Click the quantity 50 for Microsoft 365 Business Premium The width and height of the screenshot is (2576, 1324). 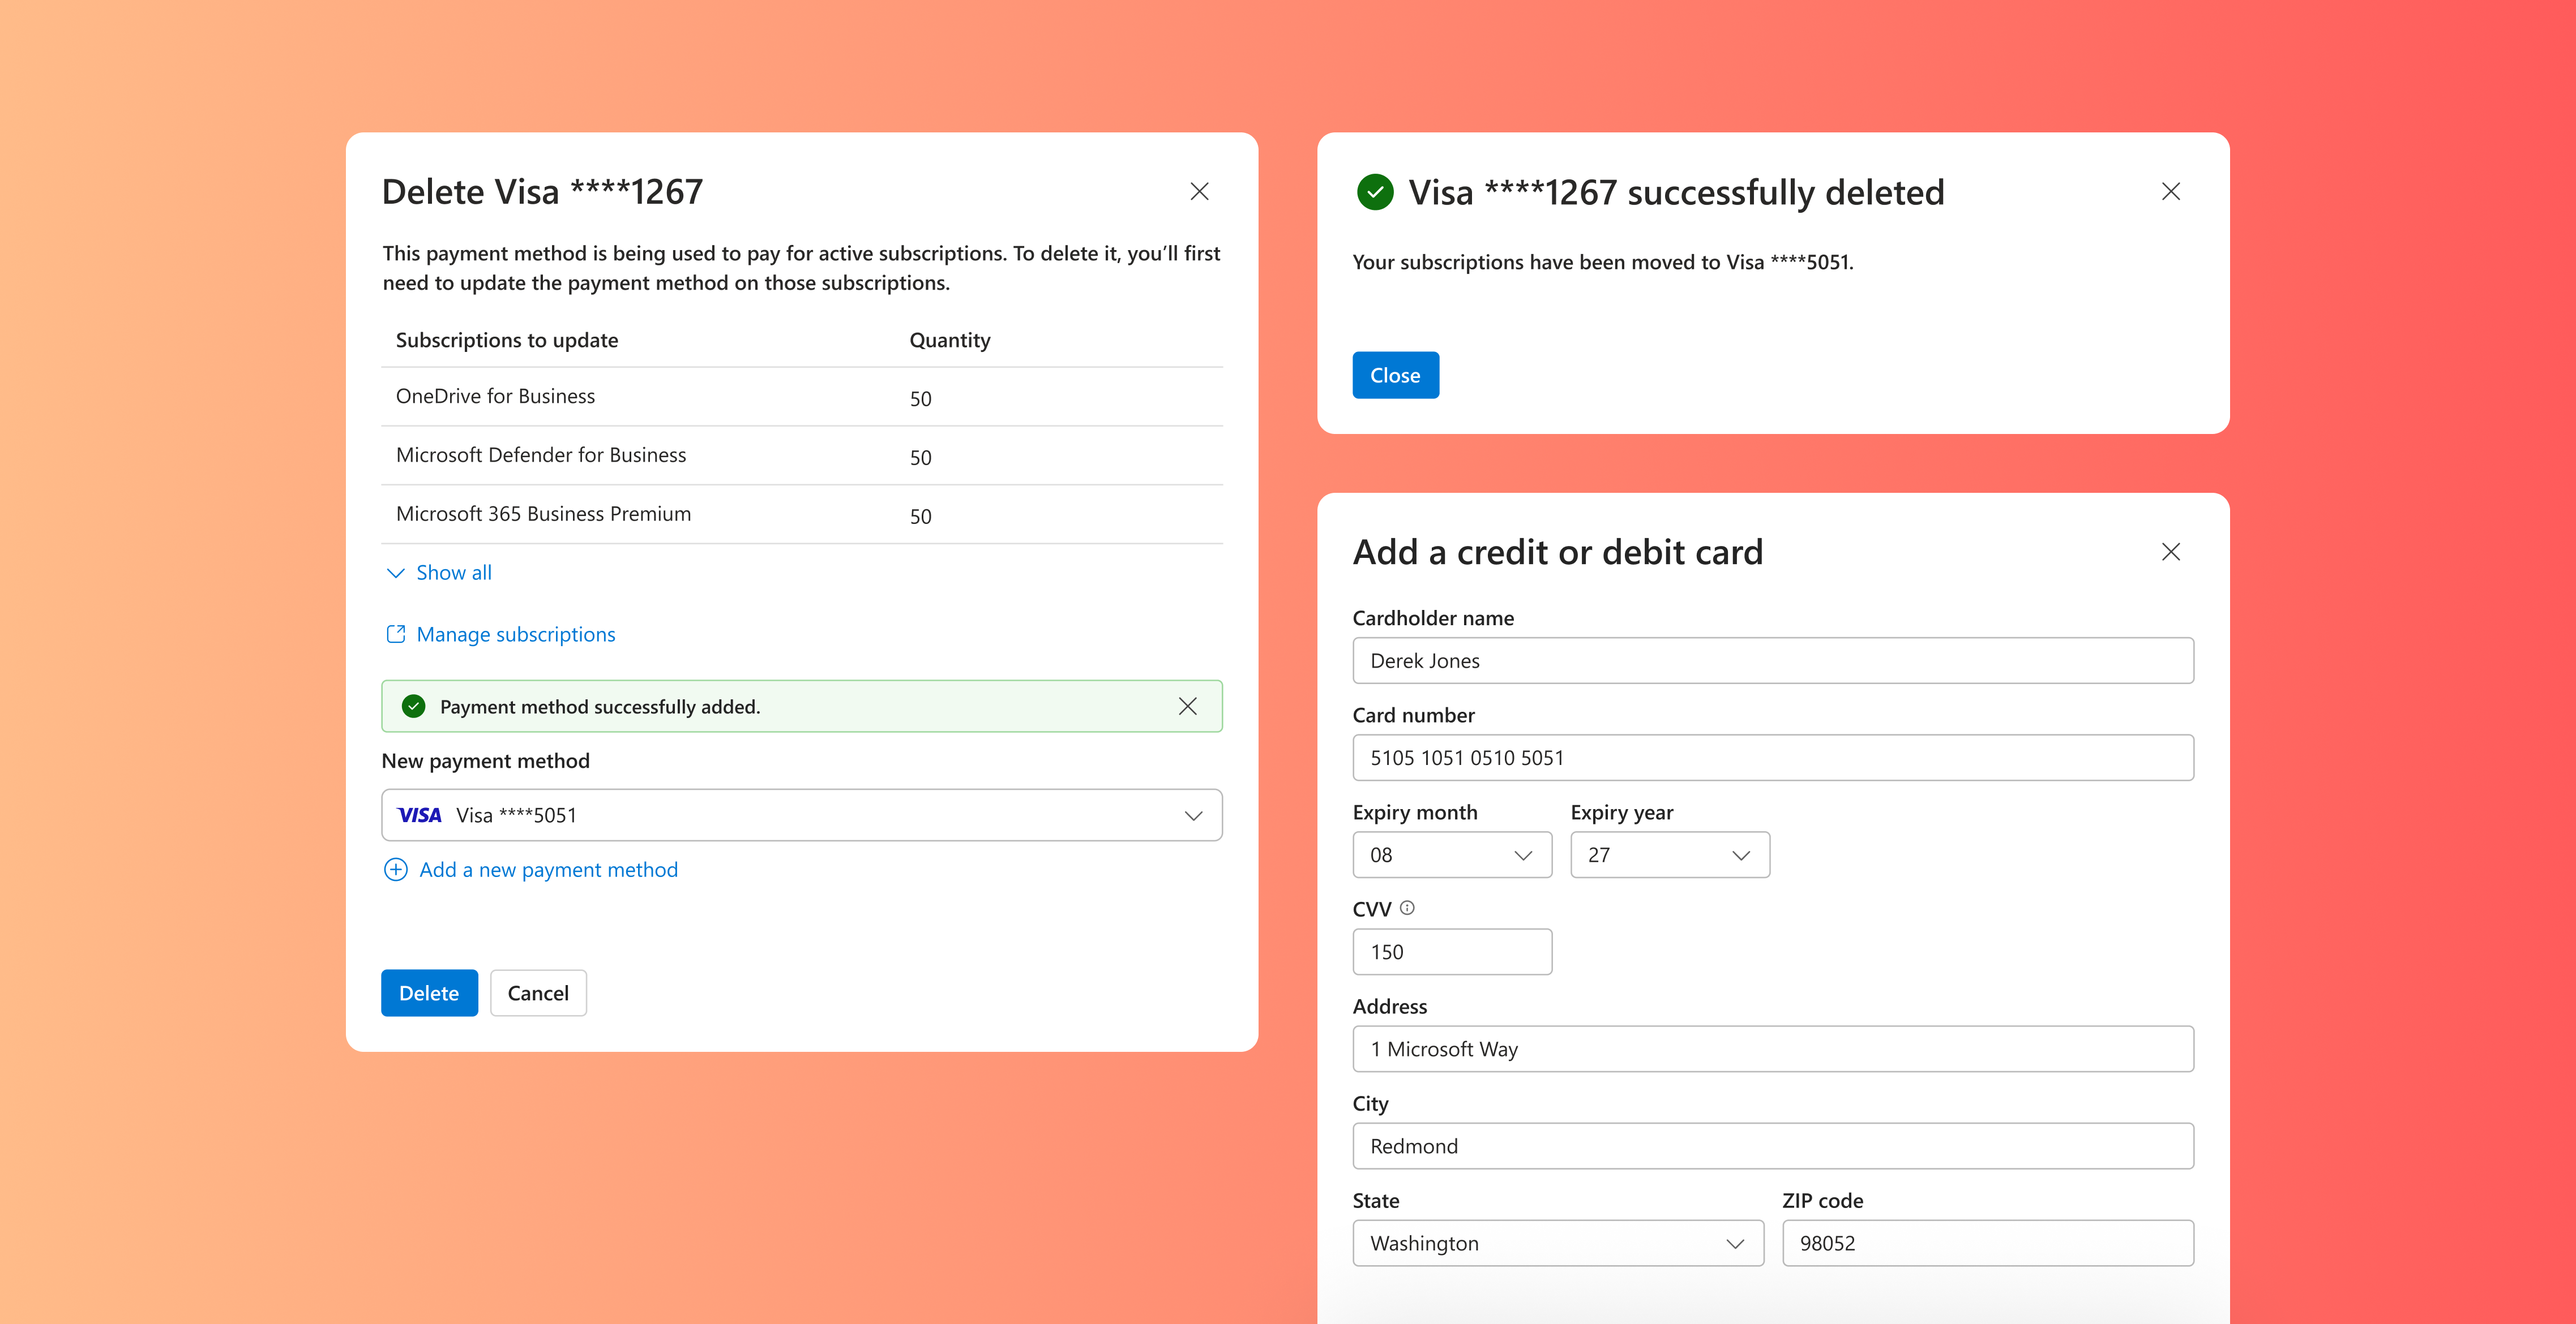click(920, 517)
